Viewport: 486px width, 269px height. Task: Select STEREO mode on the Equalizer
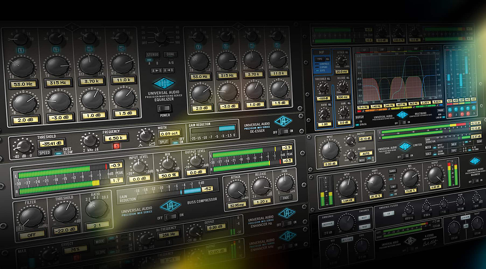[x=153, y=55]
